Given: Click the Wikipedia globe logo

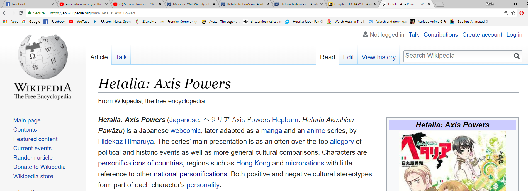Looking at the screenshot, I should coord(43,57).
